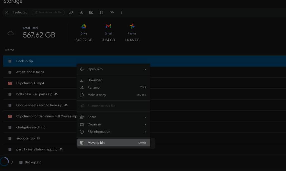Expand the Open with submenu
Screen dimensions: 286x171
click(112, 69)
